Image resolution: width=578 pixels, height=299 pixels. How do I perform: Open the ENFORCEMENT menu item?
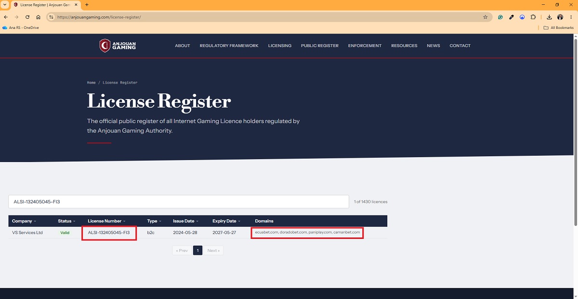[x=365, y=46]
